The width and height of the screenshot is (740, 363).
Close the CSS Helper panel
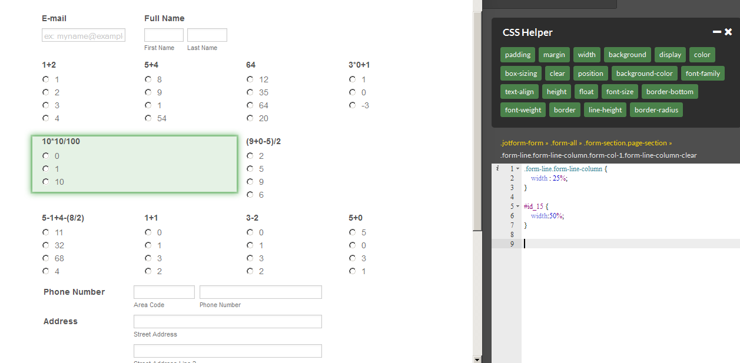tap(728, 32)
